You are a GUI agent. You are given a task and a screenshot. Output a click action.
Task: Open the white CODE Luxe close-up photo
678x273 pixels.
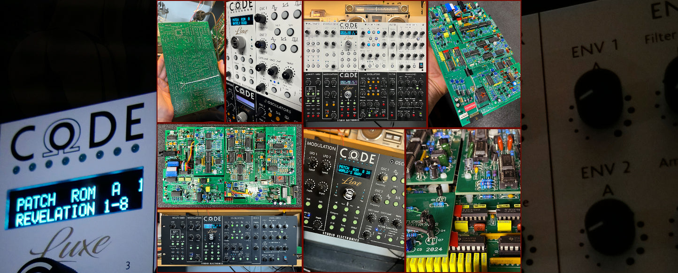(264, 61)
